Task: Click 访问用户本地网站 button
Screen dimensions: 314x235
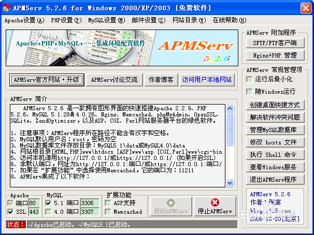Action: (207, 80)
